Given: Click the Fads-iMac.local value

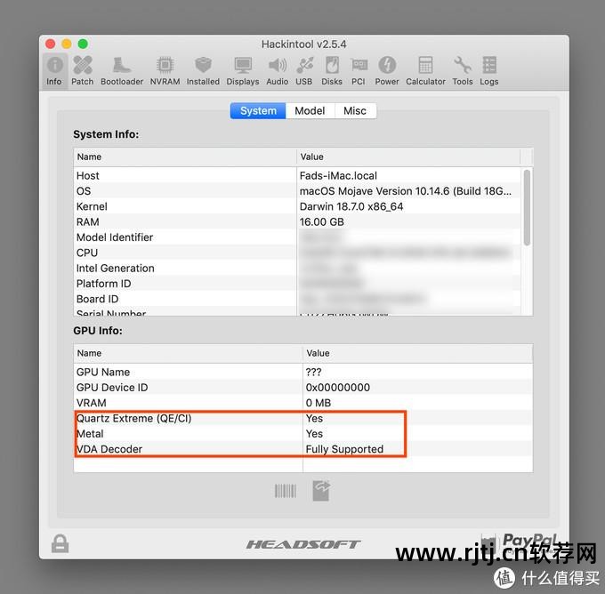Looking at the screenshot, I should coord(338,176).
